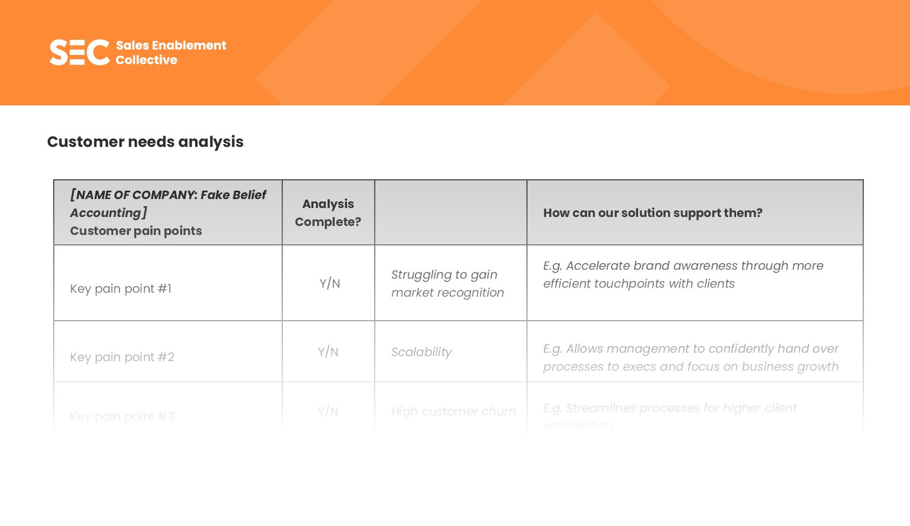Click Y/N for Key pain point #2
The width and height of the screenshot is (910, 526).
328,352
